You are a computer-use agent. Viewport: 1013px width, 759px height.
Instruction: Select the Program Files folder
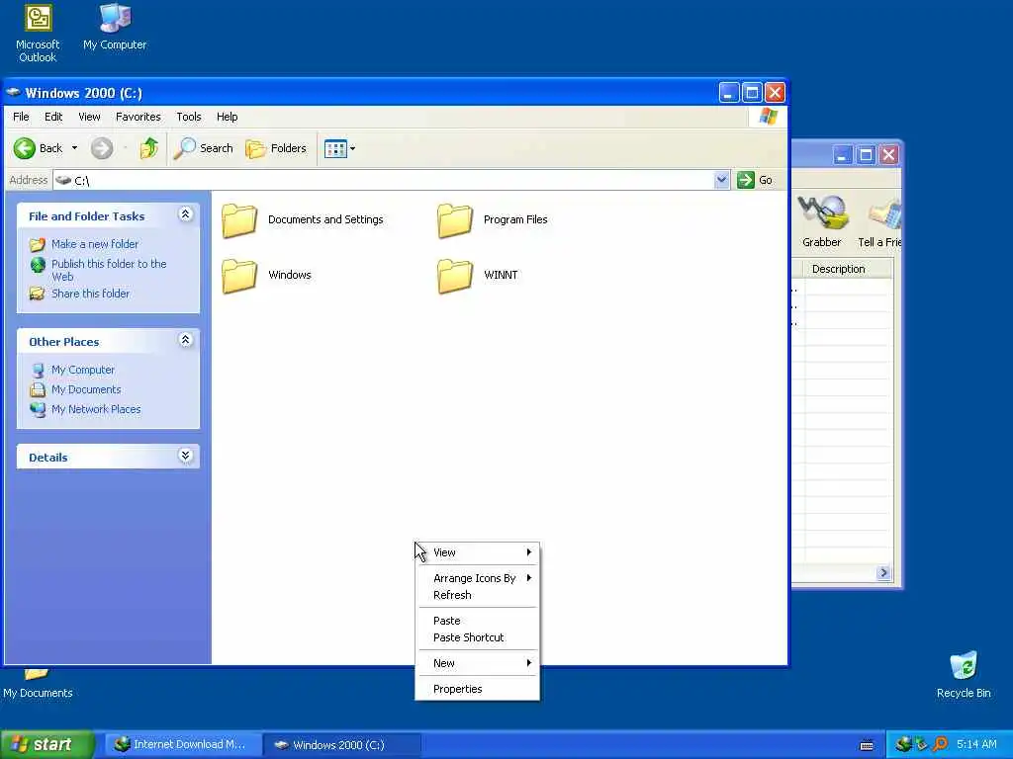pos(493,220)
